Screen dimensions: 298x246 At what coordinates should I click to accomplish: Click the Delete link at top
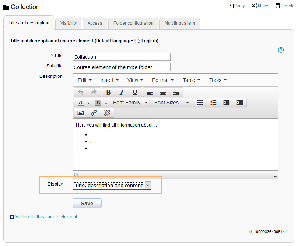[x=285, y=6]
